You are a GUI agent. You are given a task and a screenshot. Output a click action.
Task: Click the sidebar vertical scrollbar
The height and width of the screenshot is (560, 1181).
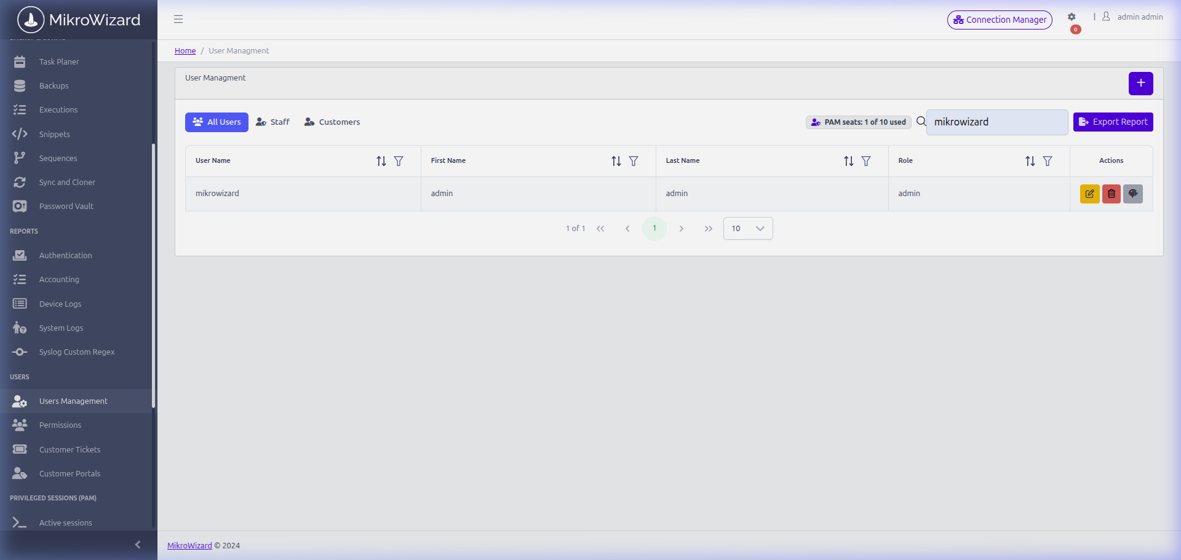tap(153, 275)
